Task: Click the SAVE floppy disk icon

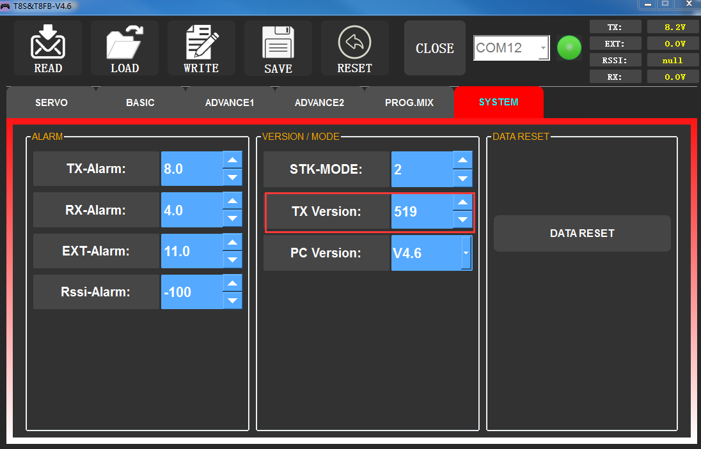Action: click(278, 48)
